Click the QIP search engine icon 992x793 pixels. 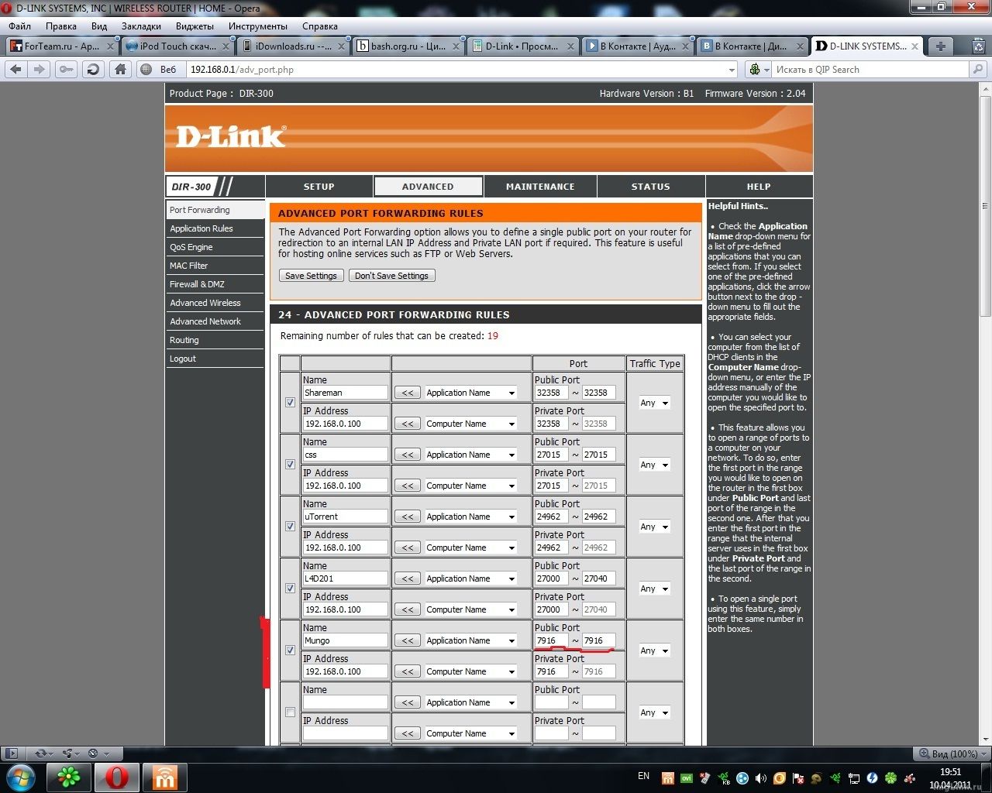click(755, 70)
